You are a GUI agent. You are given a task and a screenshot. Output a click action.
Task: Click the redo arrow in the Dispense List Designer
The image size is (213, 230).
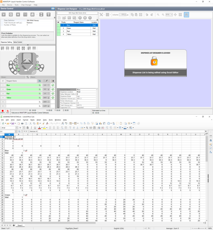152,15
